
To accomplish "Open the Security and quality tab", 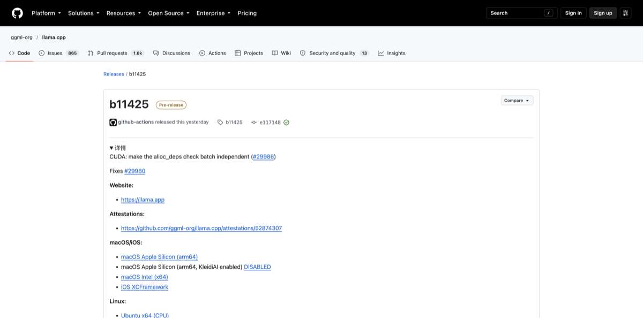I will 334,53.
